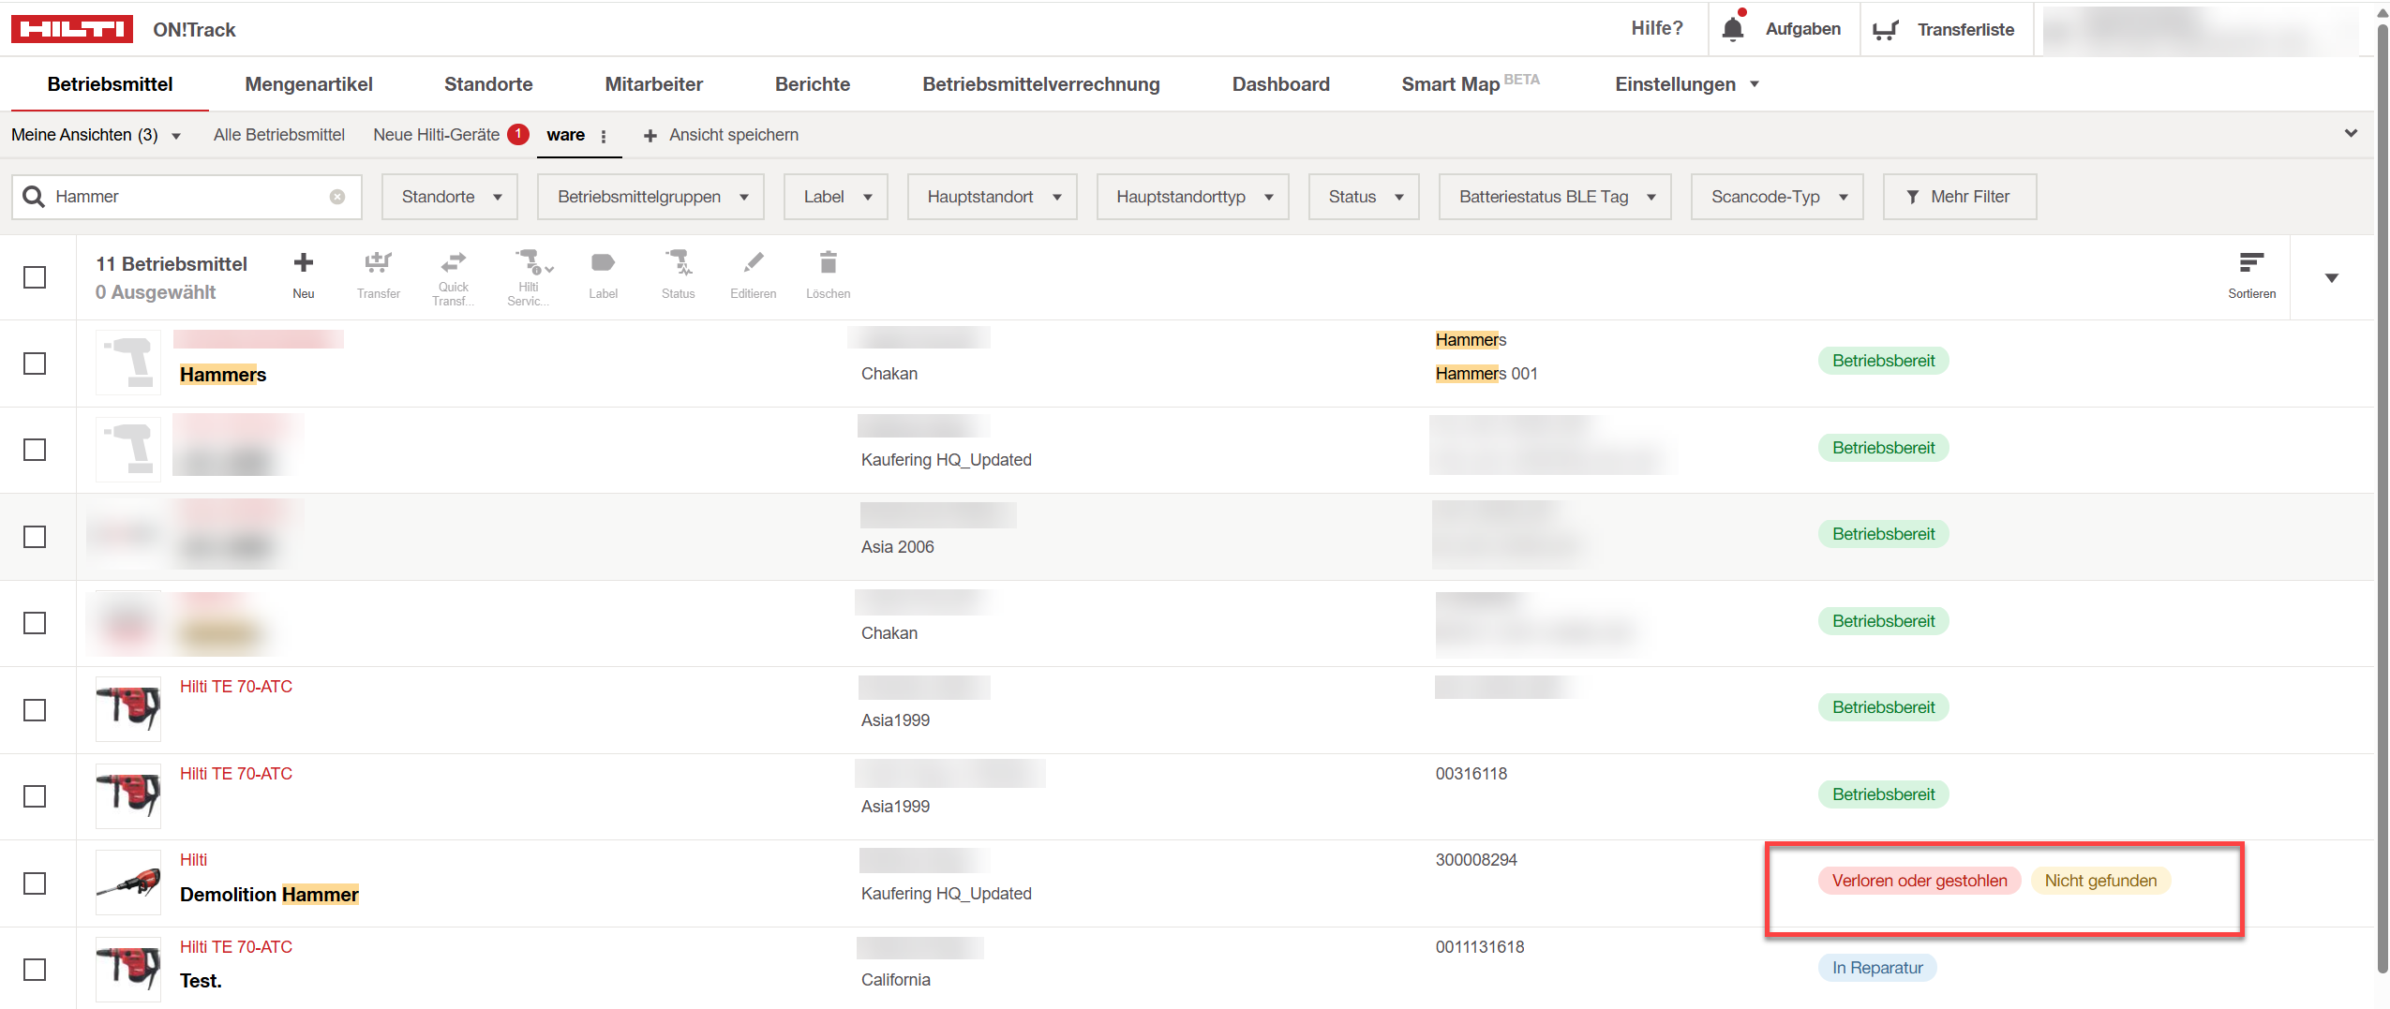2390x1009 pixels.
Task: Switch to the Standorte tab
Action: pos(488,84)
